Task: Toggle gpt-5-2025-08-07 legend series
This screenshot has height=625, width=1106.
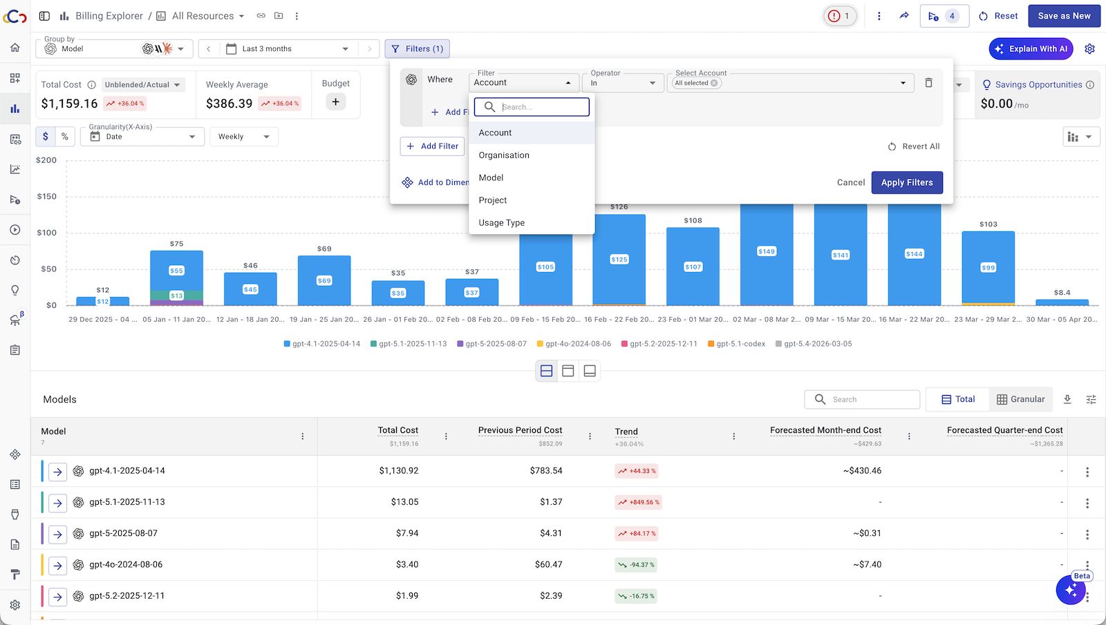Action: (491, 344)
